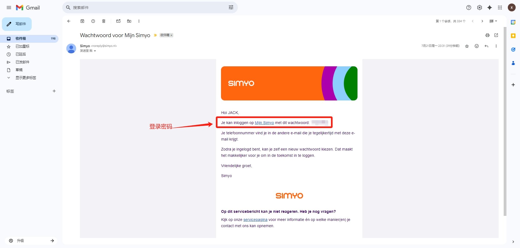Screen dimensions: 520x248
Task: Add emoji reaction to message
Action: point(477,46)
